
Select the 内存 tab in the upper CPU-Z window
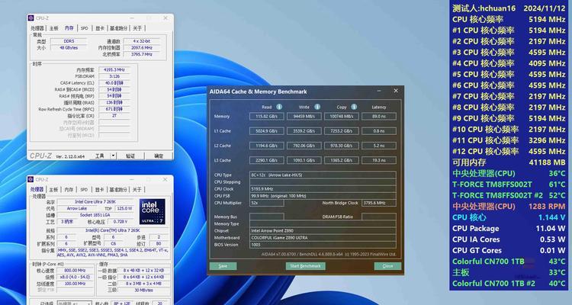(69, 28)
